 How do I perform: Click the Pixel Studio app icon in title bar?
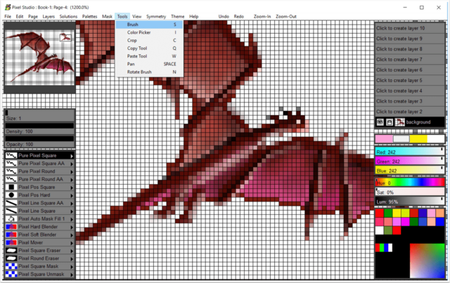8,7
